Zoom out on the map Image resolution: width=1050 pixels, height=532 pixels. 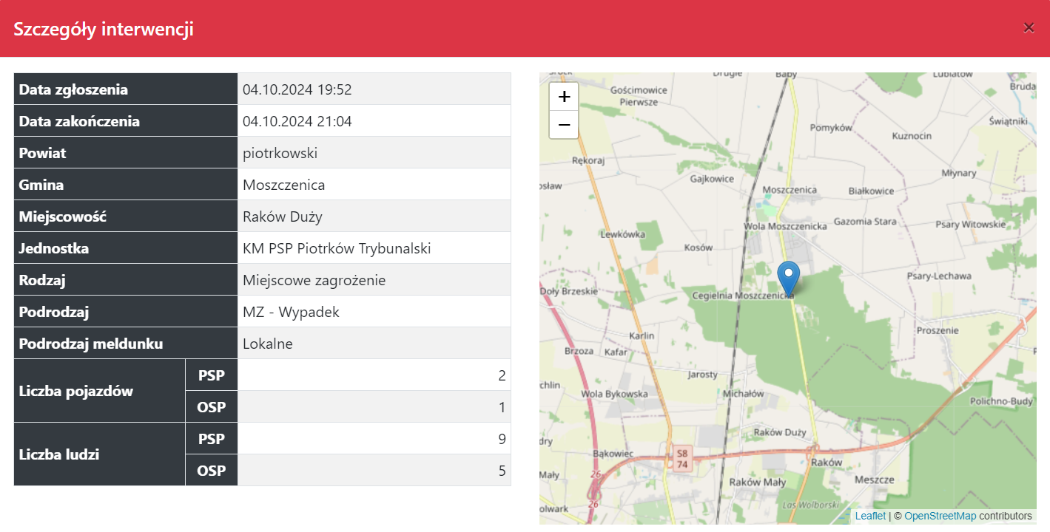(x=564, y=125)
